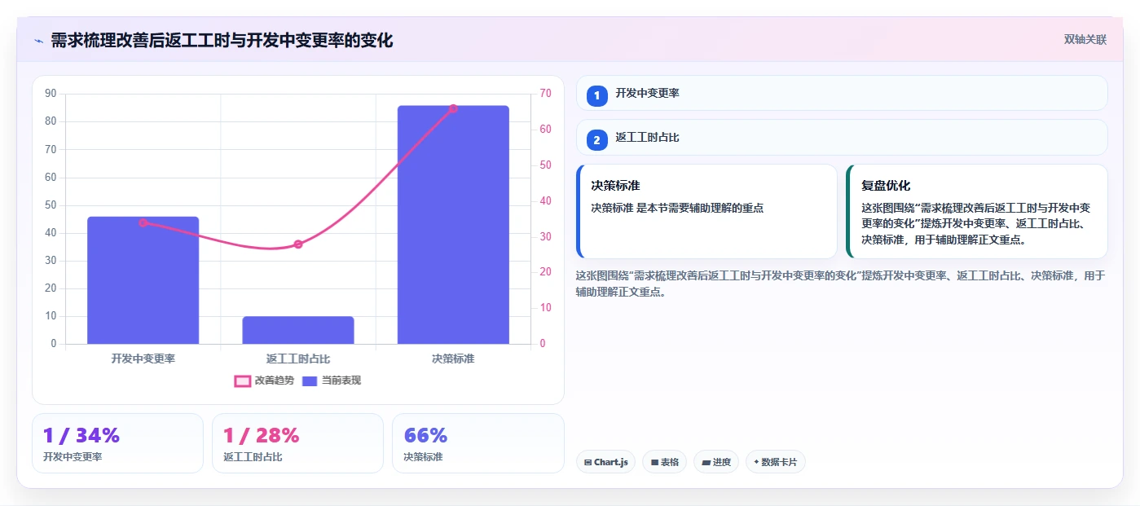Image resolution: width=1140 pixels, height=506 pixels.
Task: Click 决策标准 是本节需要辅助理解的重点 text
Action: [x=677, y=208]
